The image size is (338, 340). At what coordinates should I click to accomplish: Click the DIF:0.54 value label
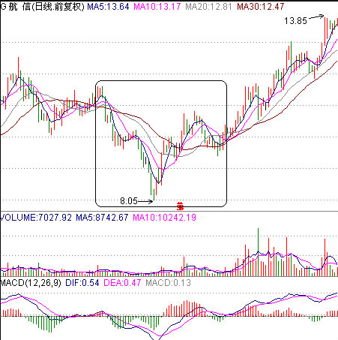82,283
